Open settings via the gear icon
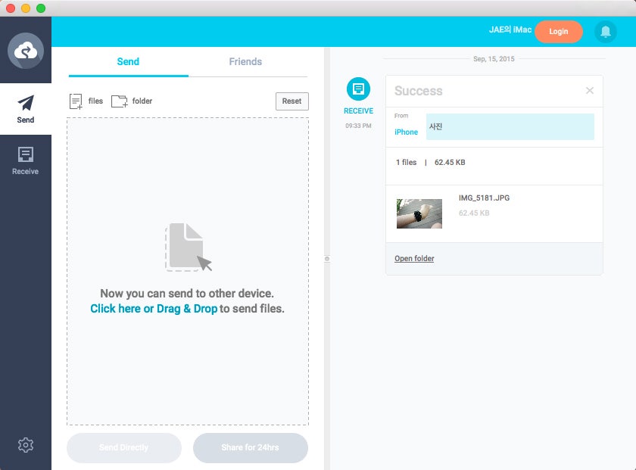Viewport: 636px width, 470px height. [26, 445]
